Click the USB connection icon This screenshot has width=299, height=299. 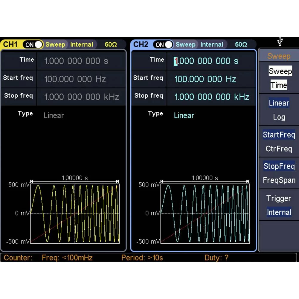tap(280, 42)
